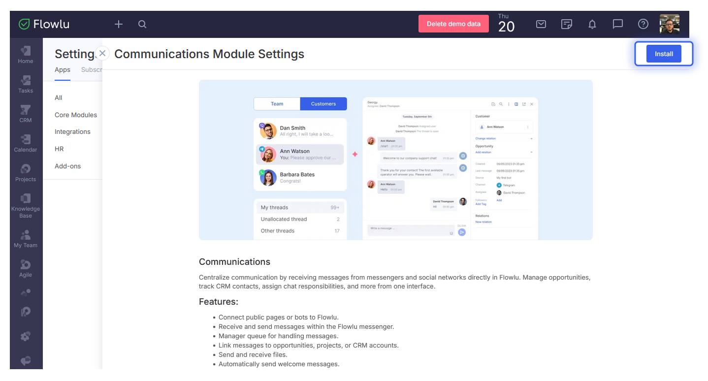The width and height of the screenshot is (708, 381).
Task: Click 'Receive and send messages within the Flowlu messenger' bullet
Action: click(x=306, y=326)
